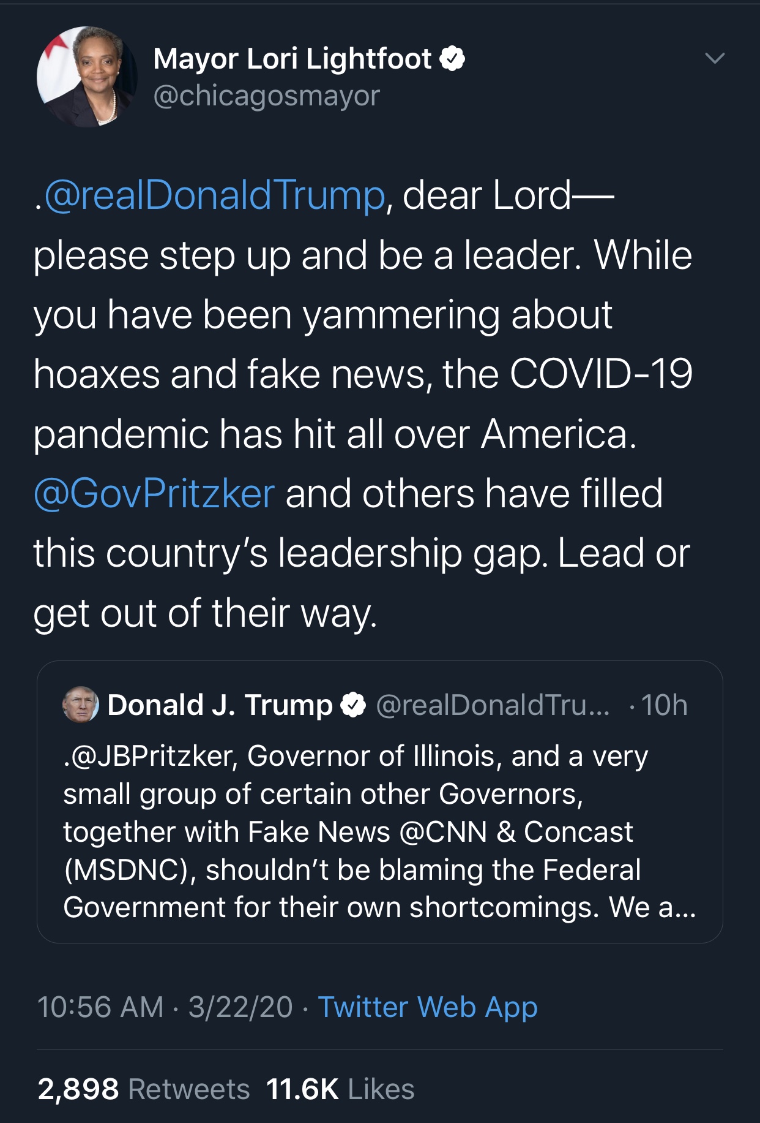Open the Twitter Web App source link
This screenshot has width=760, height=1123.
click(x=428, y=1007)
